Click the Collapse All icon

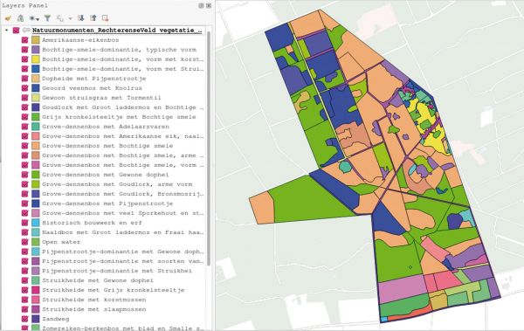tap(93, 18)
